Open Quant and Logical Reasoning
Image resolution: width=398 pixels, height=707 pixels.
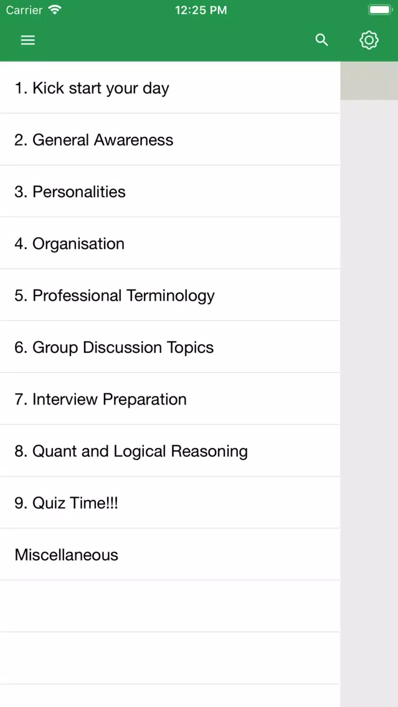(170, 451)
